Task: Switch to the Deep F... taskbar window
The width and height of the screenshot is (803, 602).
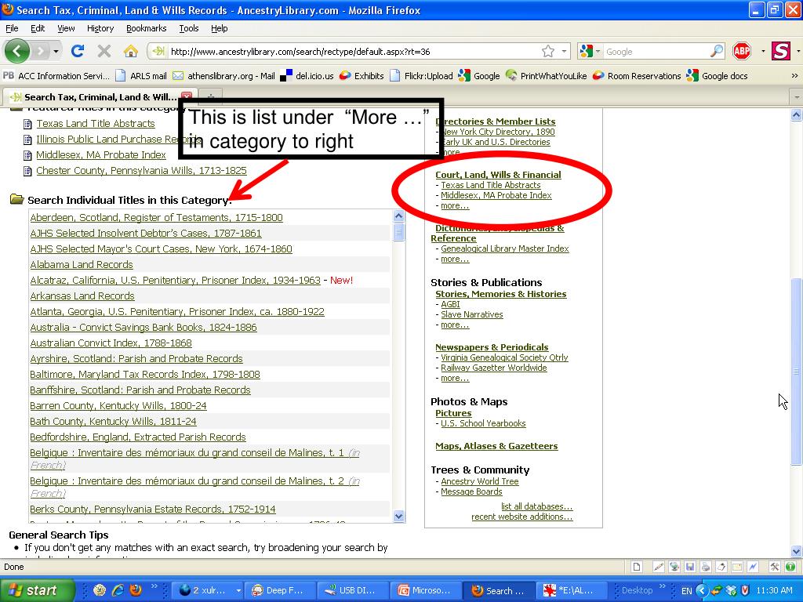Action: click(280, 590)
